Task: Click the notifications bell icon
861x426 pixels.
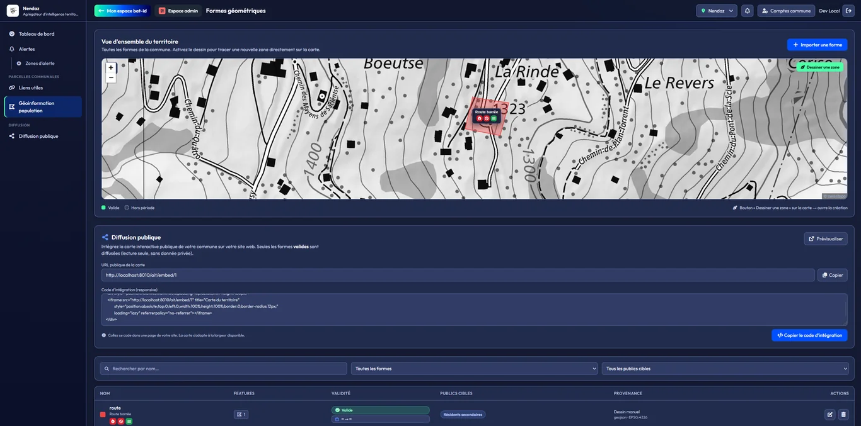Action: point(747,11)
